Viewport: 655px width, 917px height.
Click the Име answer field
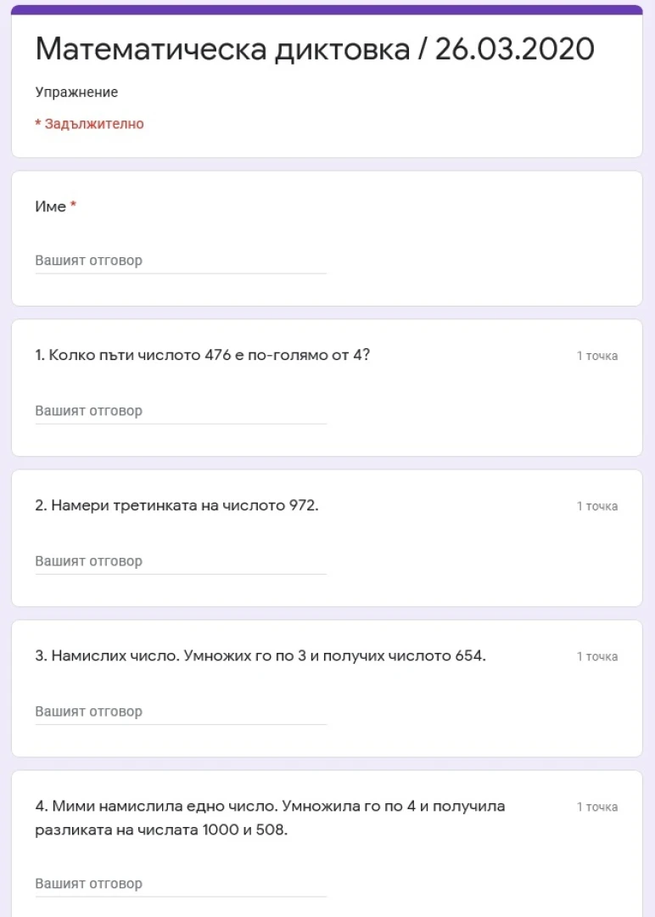pos(181,261)
